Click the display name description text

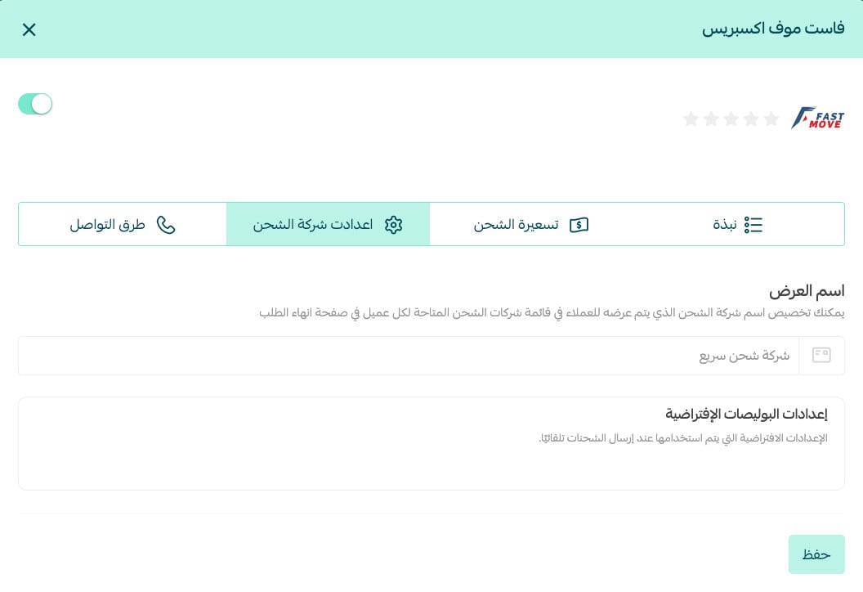[552, 313]
